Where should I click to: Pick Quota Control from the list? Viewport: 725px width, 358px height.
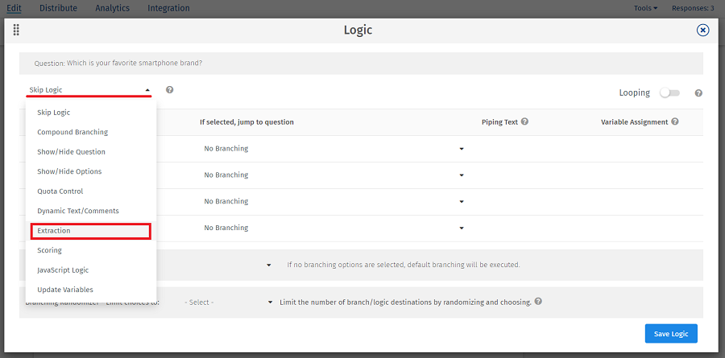tap(60, 191)
